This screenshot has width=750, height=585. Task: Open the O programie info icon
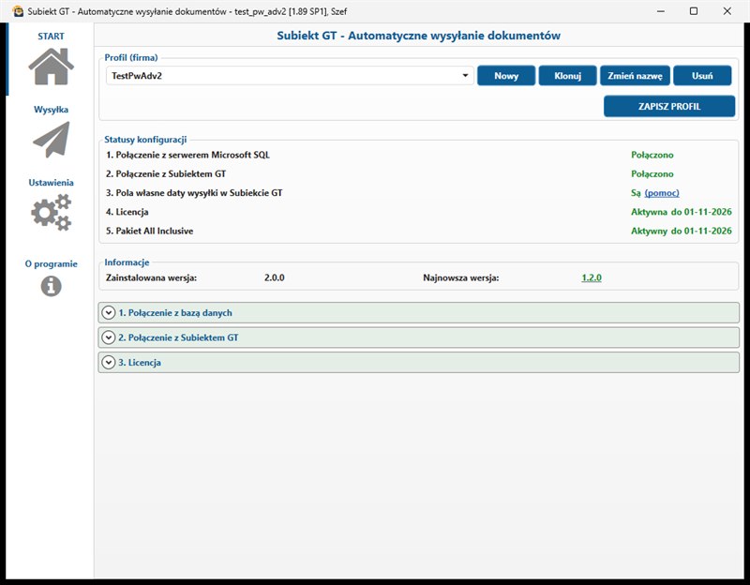tap(52, 286)
